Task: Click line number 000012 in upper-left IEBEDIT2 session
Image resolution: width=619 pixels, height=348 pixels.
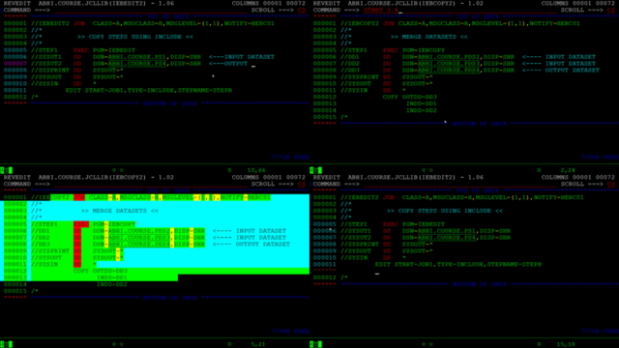Action: (x=15, y=97)
